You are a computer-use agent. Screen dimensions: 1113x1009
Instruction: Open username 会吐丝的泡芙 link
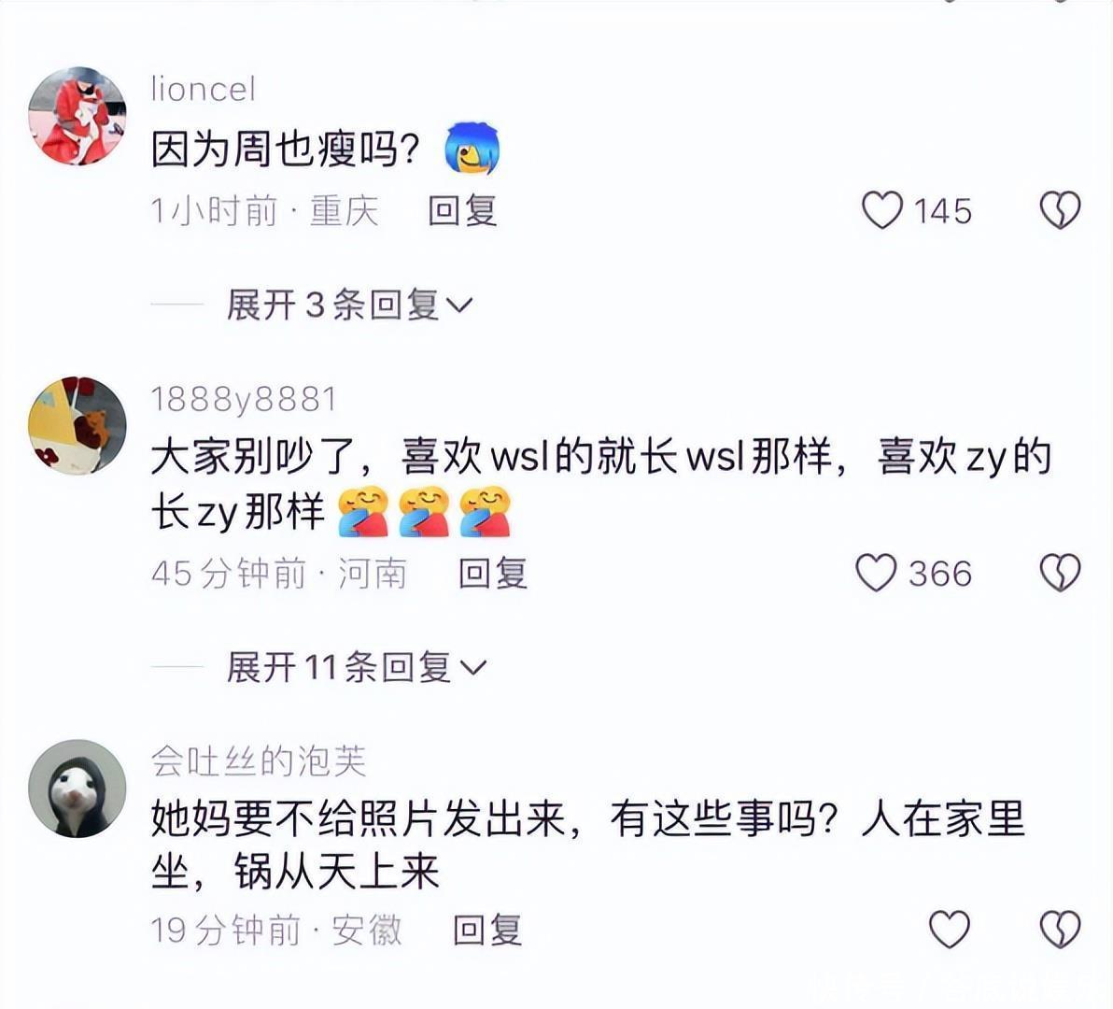click(x=259, y=761)
